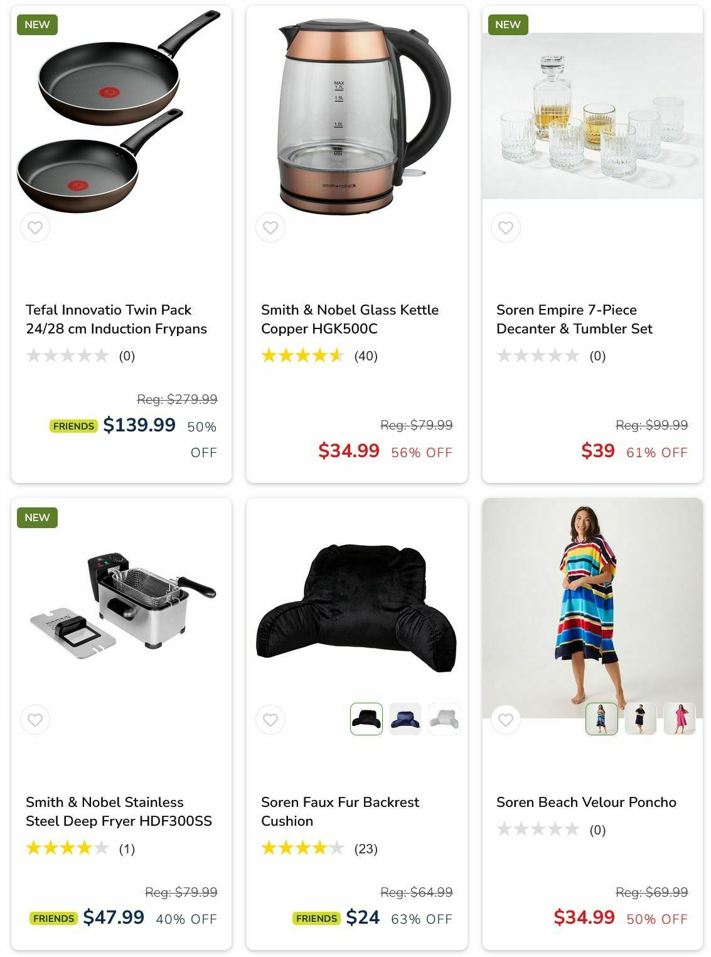Open Tefal Innovatio Twin Pack product title
Screen dimensions: 711x957
point(116,319)
